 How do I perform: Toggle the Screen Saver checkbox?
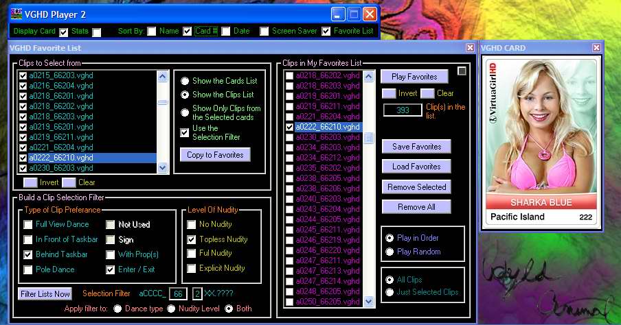click(264, 32)
